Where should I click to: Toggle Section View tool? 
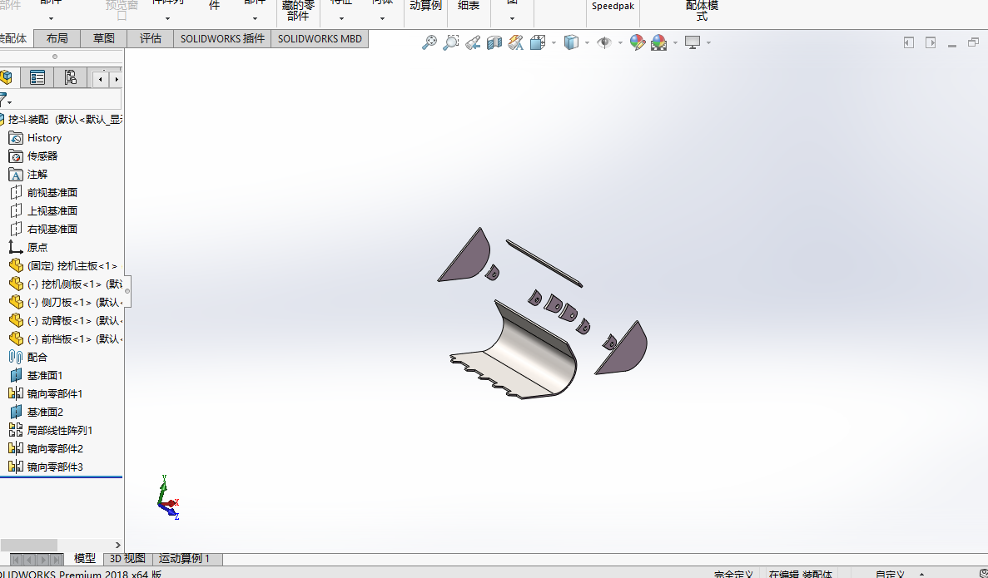coord(494,42)
